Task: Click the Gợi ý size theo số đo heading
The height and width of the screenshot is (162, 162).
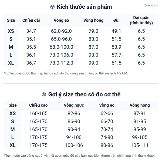Action: click(84, 94)
